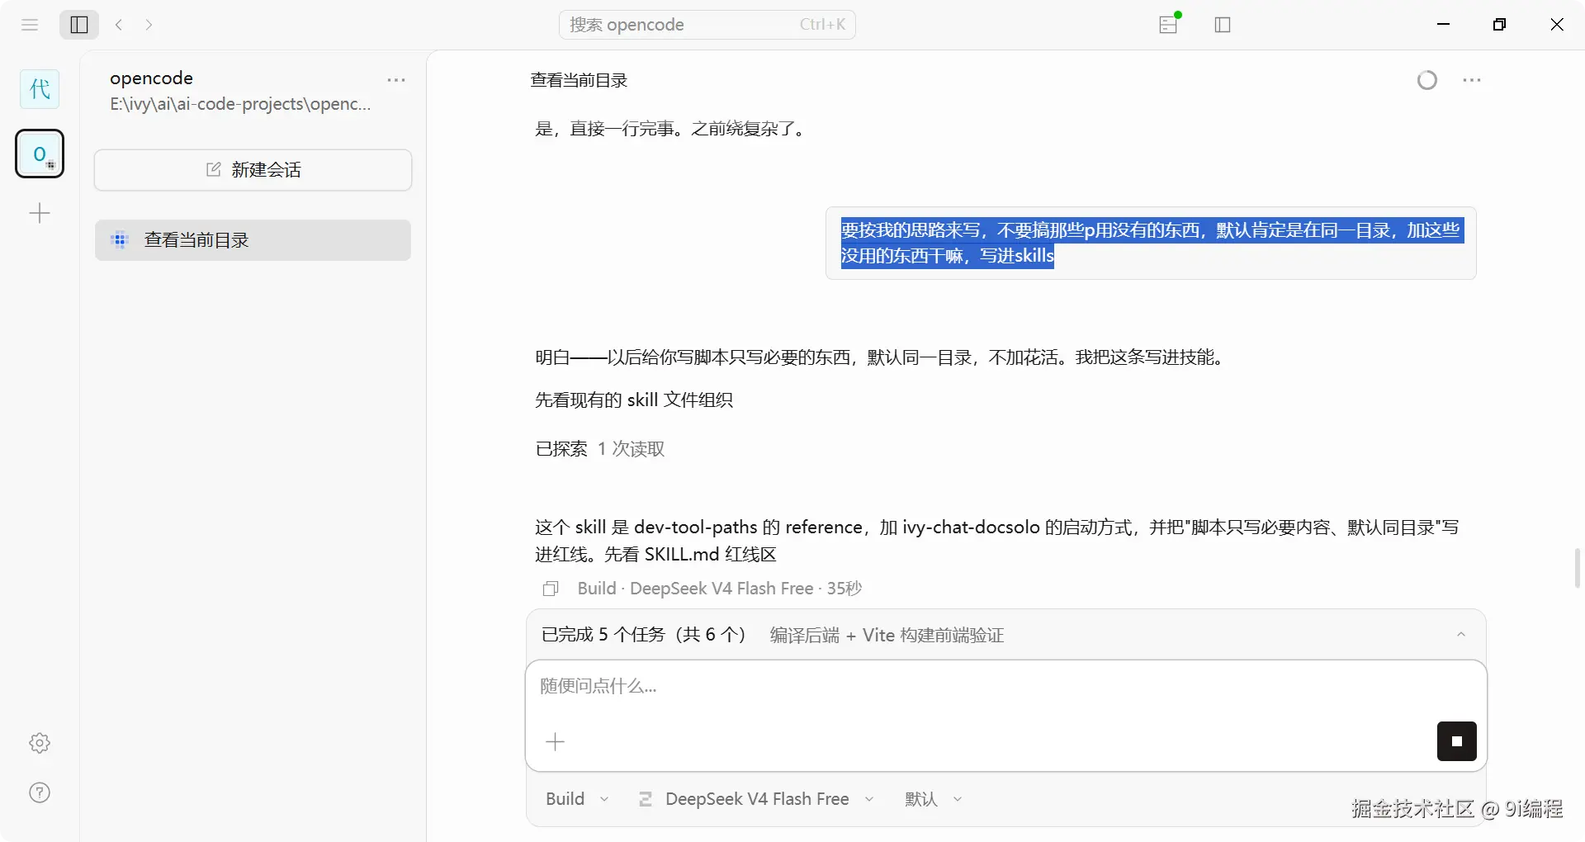Open the help question mark icon

pyautogui.click(x=40, y=792)
